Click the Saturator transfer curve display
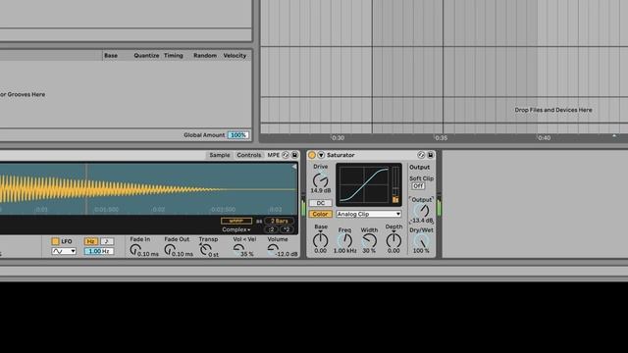This screenshot has width=628, height=353. pos(364,184)
